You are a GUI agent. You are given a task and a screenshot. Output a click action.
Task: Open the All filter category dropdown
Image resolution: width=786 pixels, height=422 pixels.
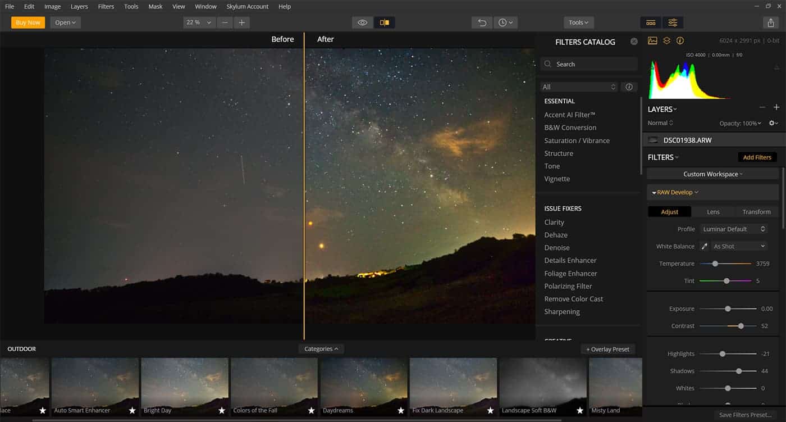(x=579, y=87)
